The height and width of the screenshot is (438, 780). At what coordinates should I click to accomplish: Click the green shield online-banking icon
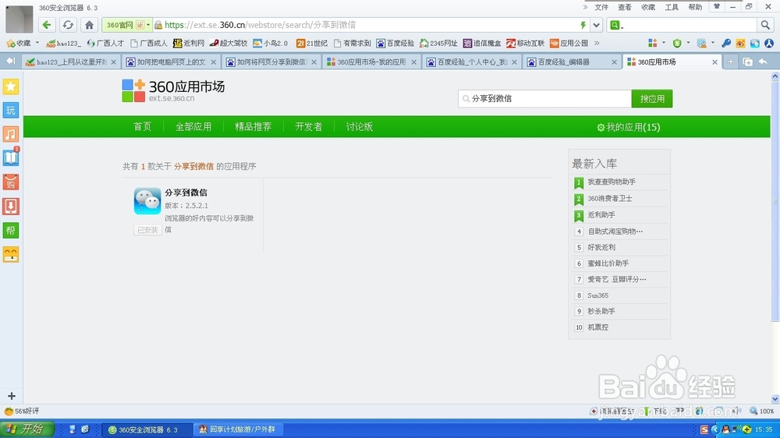pos(676,43)
